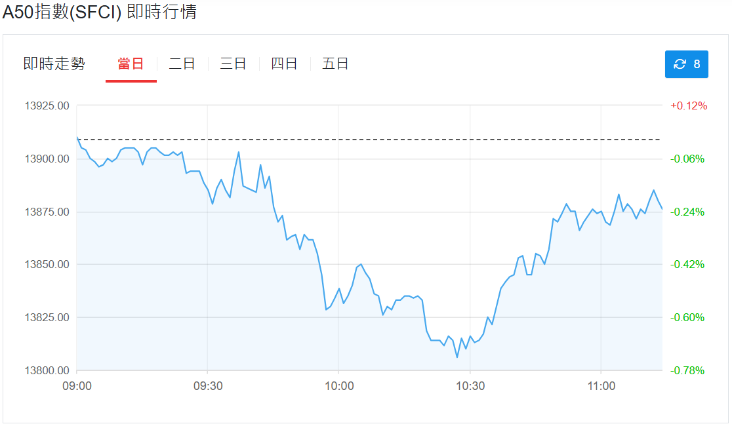This screenshot has width=732, height=426.
Task: Click the 09:00 time axis label
Action: pos(77,386)
